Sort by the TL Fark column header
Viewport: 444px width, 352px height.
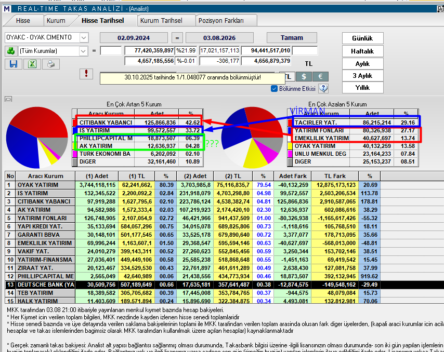pyautogui.click(x=335, y=176)
